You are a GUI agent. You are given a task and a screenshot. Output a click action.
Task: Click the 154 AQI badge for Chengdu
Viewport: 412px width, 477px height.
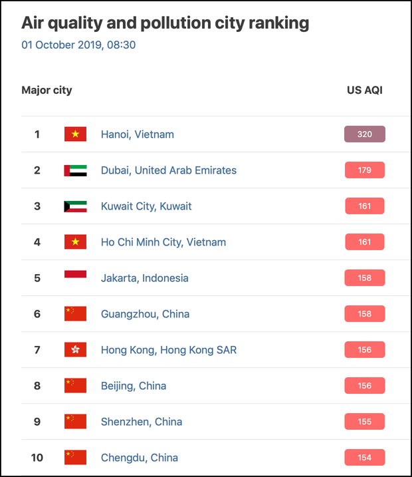coord(364,458)
